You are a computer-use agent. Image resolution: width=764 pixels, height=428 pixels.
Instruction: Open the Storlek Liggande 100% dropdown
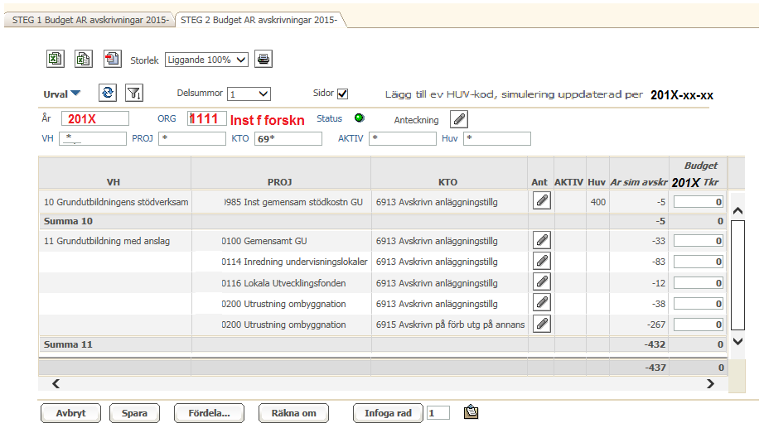pos(206,60)
